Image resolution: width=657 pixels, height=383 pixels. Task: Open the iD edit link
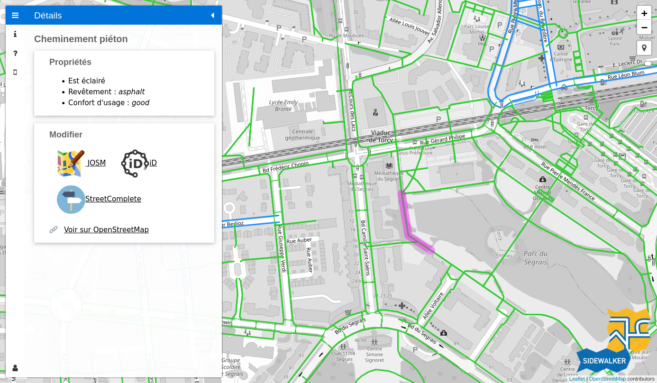click(x=153, y=163)
